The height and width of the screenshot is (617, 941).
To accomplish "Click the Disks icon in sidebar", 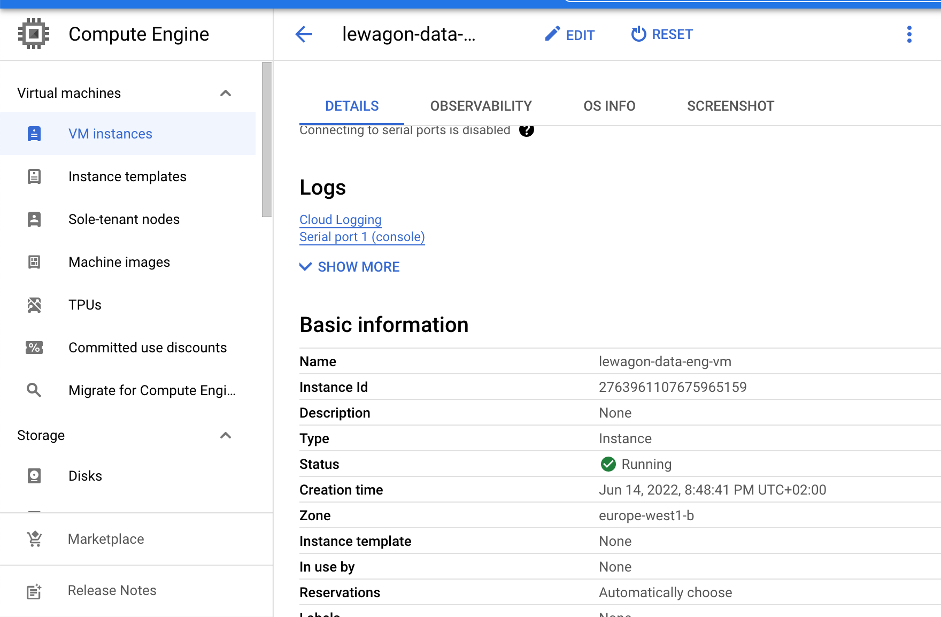I will pos(34,476).
